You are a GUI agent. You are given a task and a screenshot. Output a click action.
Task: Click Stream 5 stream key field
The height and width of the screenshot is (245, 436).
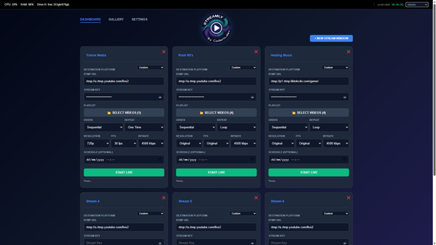point(216,243)
